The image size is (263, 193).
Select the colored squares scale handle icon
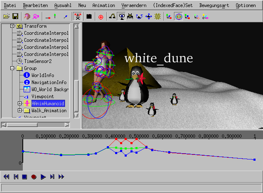(x=187, y=17)
